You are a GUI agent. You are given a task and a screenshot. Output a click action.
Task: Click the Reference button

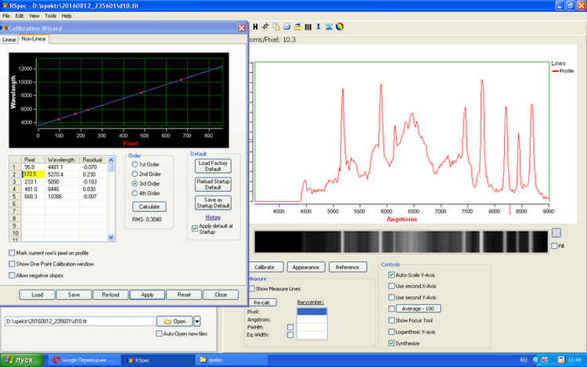pos(348,267)
